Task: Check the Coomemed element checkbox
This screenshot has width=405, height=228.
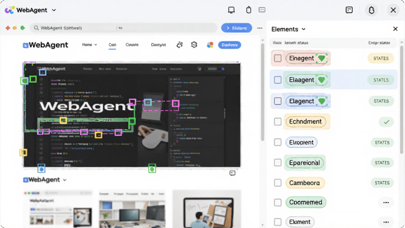Action: pos(278,202)
